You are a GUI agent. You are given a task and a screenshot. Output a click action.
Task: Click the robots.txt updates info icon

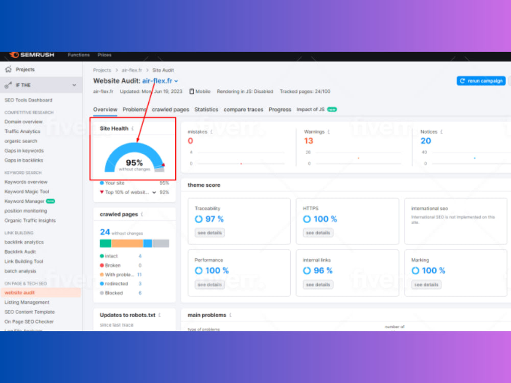coord(159,315)
